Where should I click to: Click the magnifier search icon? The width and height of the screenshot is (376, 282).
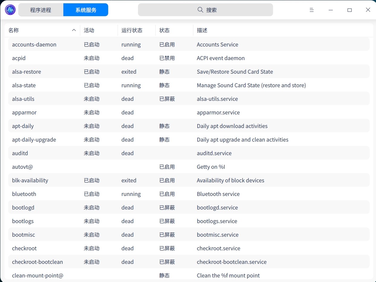[x=200, y=10]
